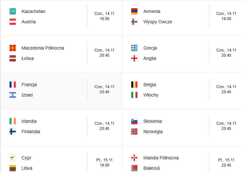Select the Armenia flag icon
This screenshot has height=173, width=244.
click(134, 11)
